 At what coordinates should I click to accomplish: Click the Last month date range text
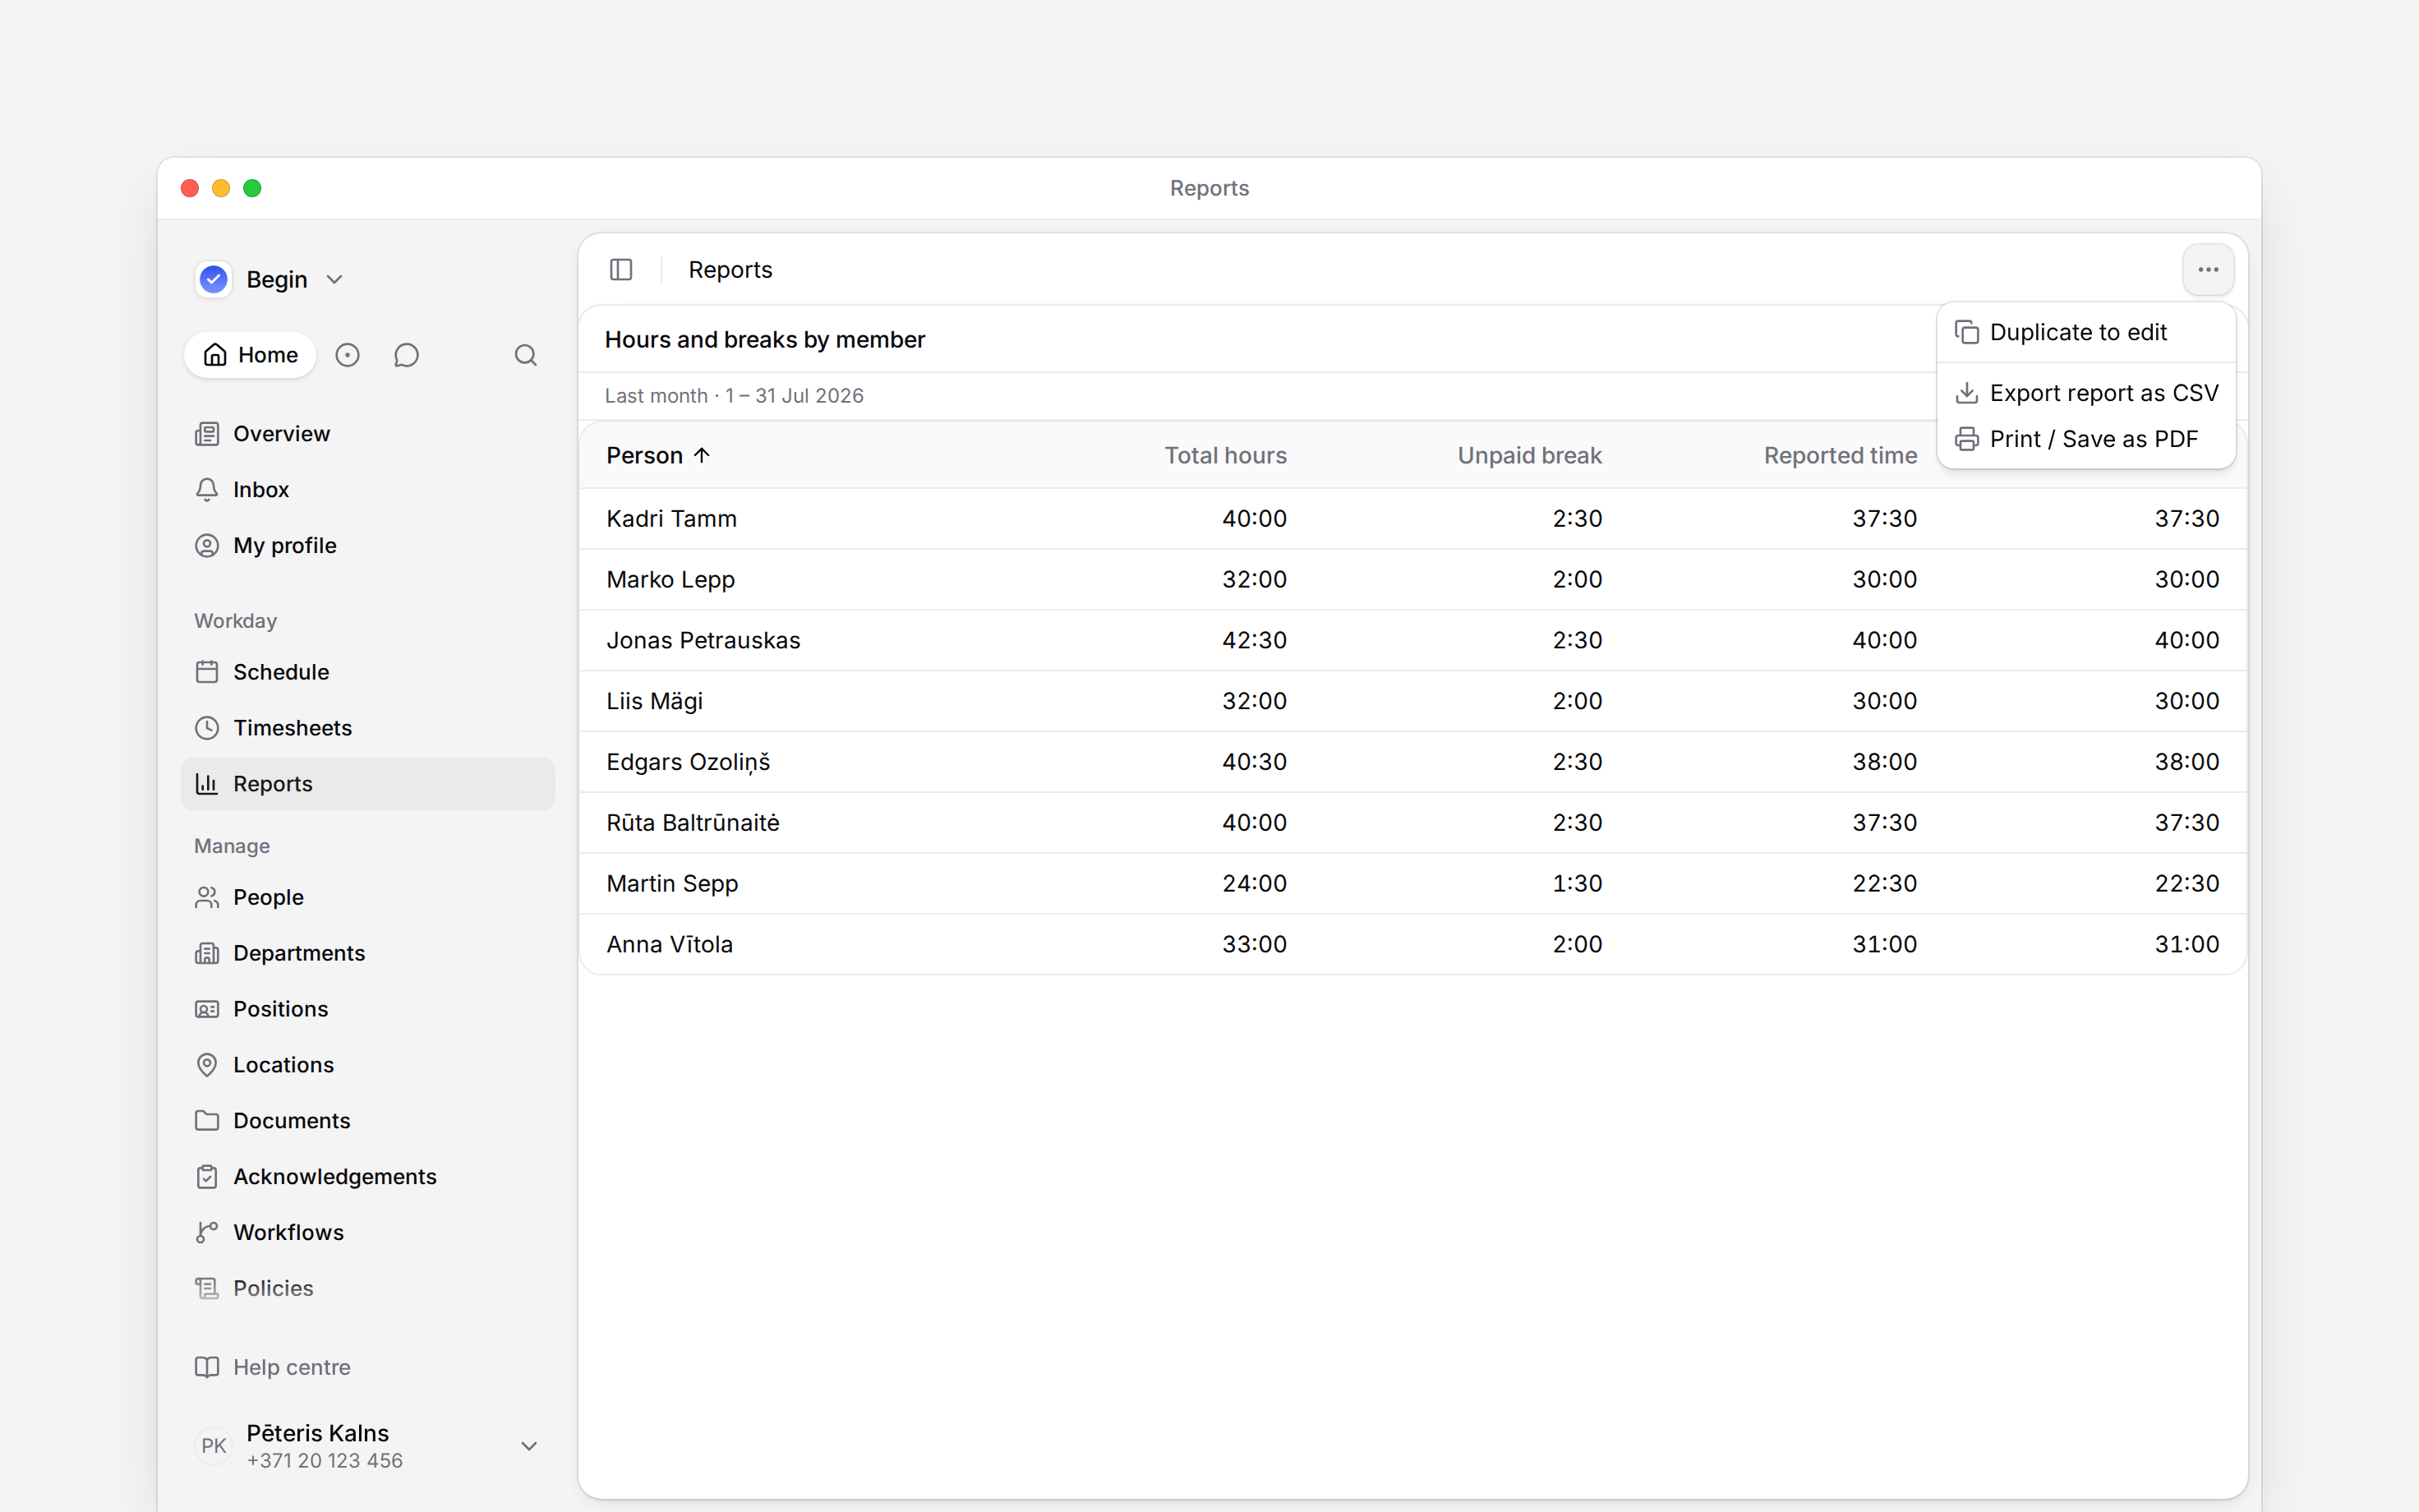(x=734, y=396)
